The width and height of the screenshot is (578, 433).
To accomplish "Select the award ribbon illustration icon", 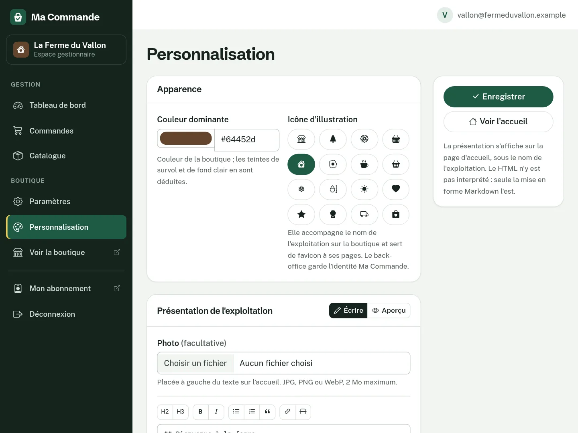I will tap(333, 214).
